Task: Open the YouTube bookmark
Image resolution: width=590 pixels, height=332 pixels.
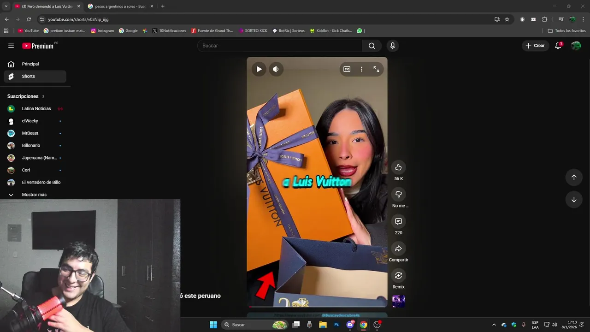Action: click(x=28, y=31)
